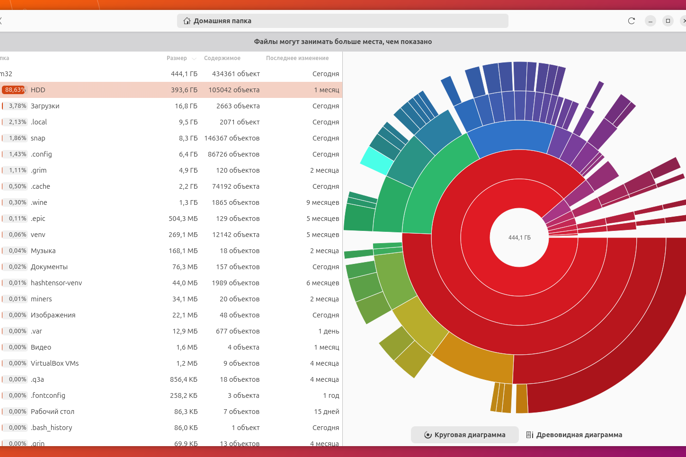Click the chart center labeled 444,1 ГБ
Viewport: 686px width, 457px height.
point(519,237)
